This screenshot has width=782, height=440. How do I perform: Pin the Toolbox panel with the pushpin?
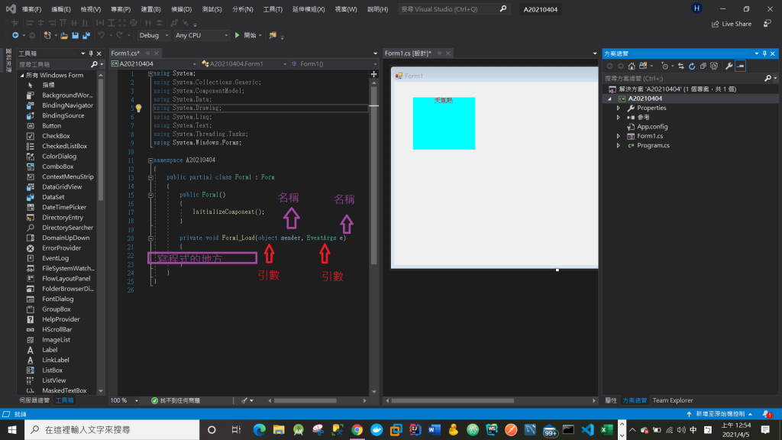pyautogui.click(x=91, y=53)
